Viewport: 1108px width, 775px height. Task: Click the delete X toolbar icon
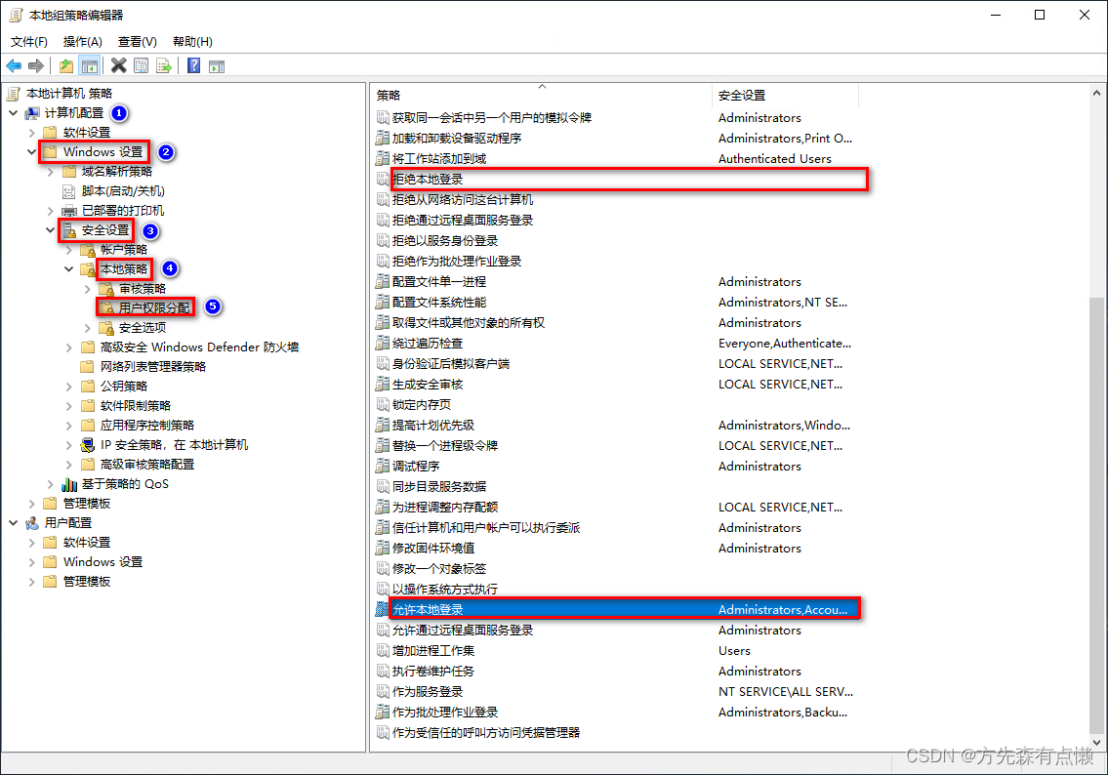click(119, 65)
